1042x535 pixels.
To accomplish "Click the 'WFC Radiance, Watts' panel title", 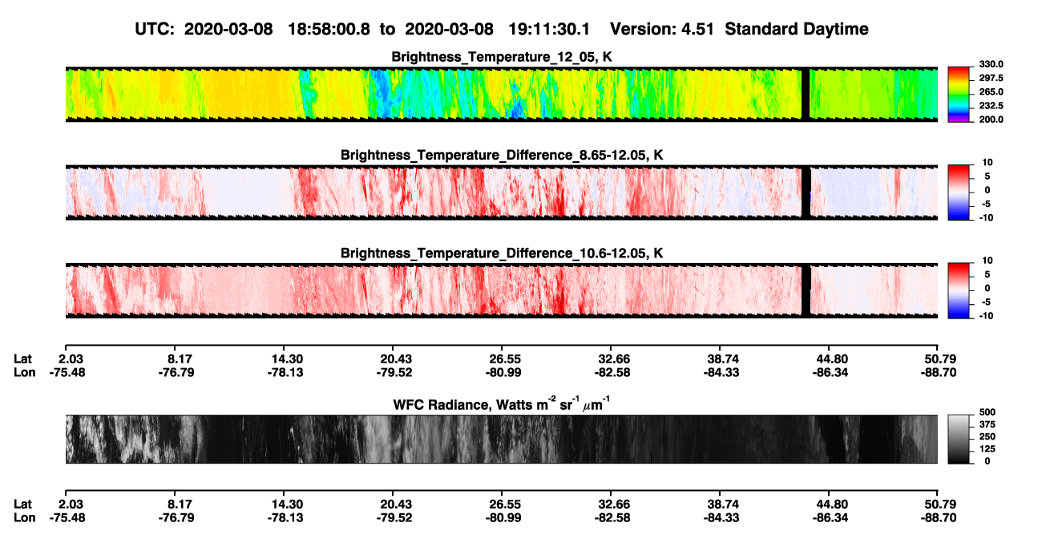I will click(x=502, y=404).
